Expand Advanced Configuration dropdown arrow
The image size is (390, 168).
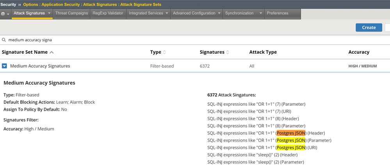(219, 13)
